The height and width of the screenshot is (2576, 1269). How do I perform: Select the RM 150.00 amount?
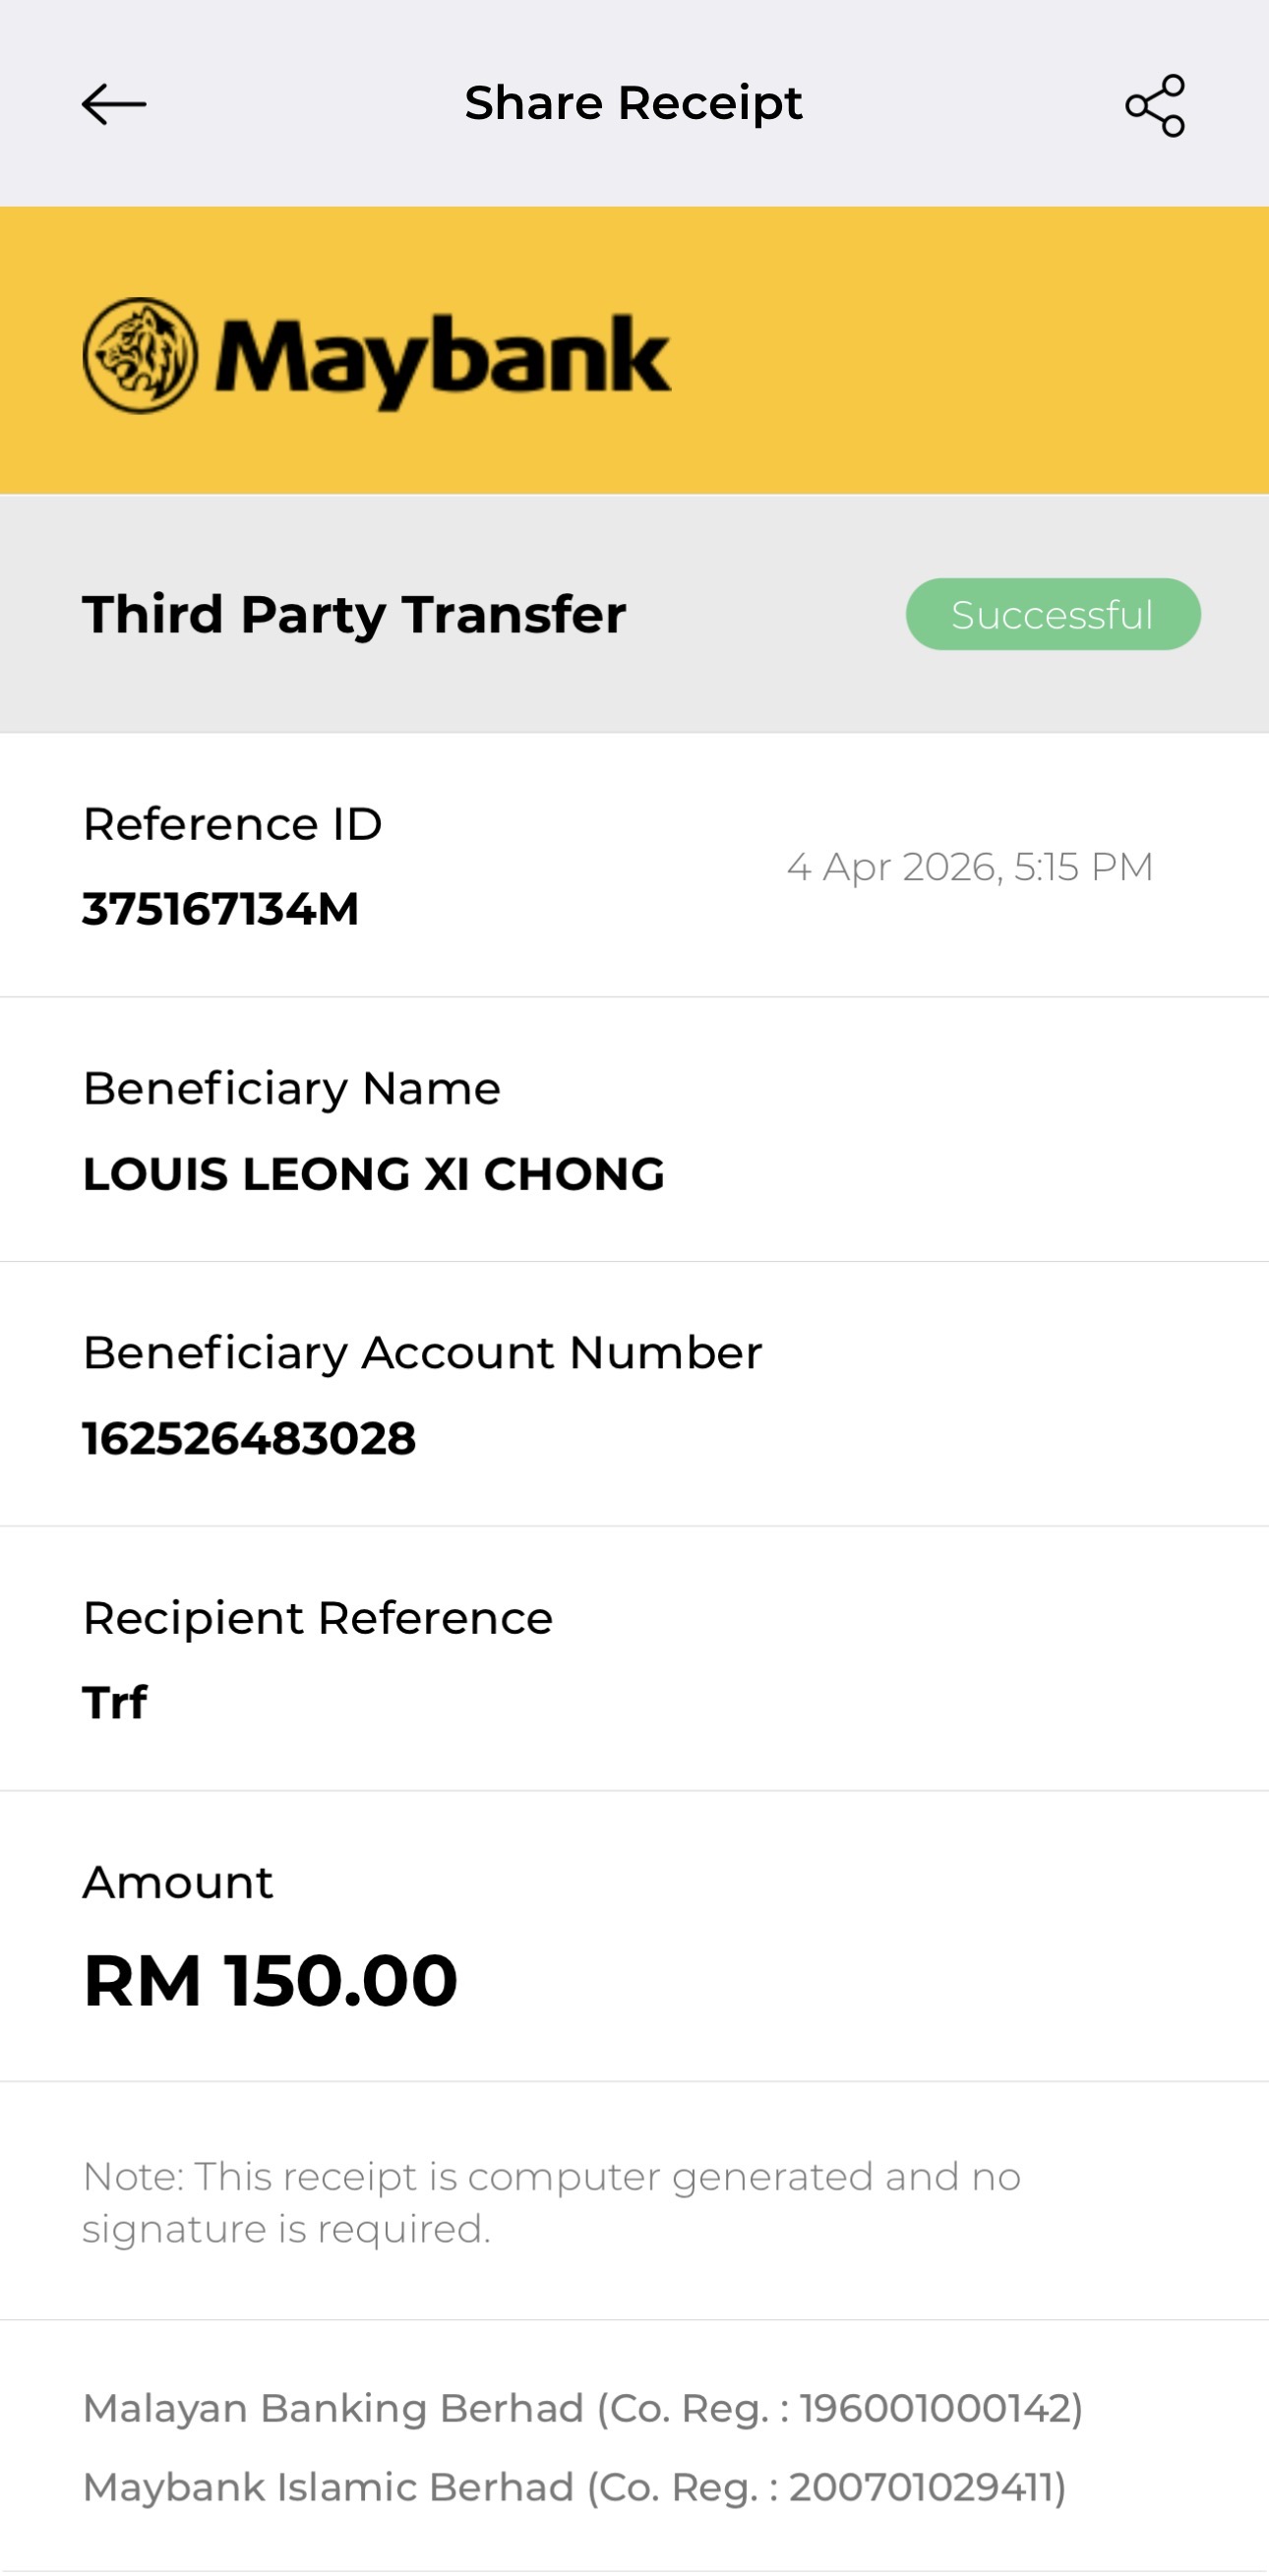coord(270,1980)
